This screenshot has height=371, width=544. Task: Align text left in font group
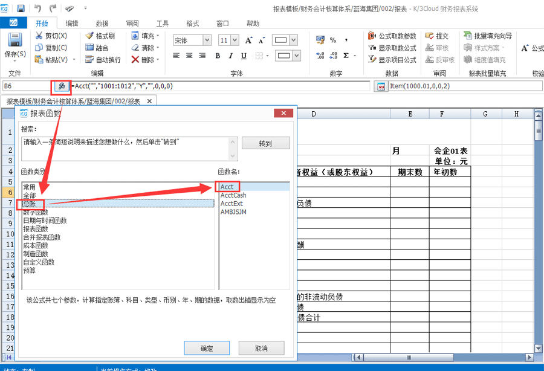pos(176,56)
